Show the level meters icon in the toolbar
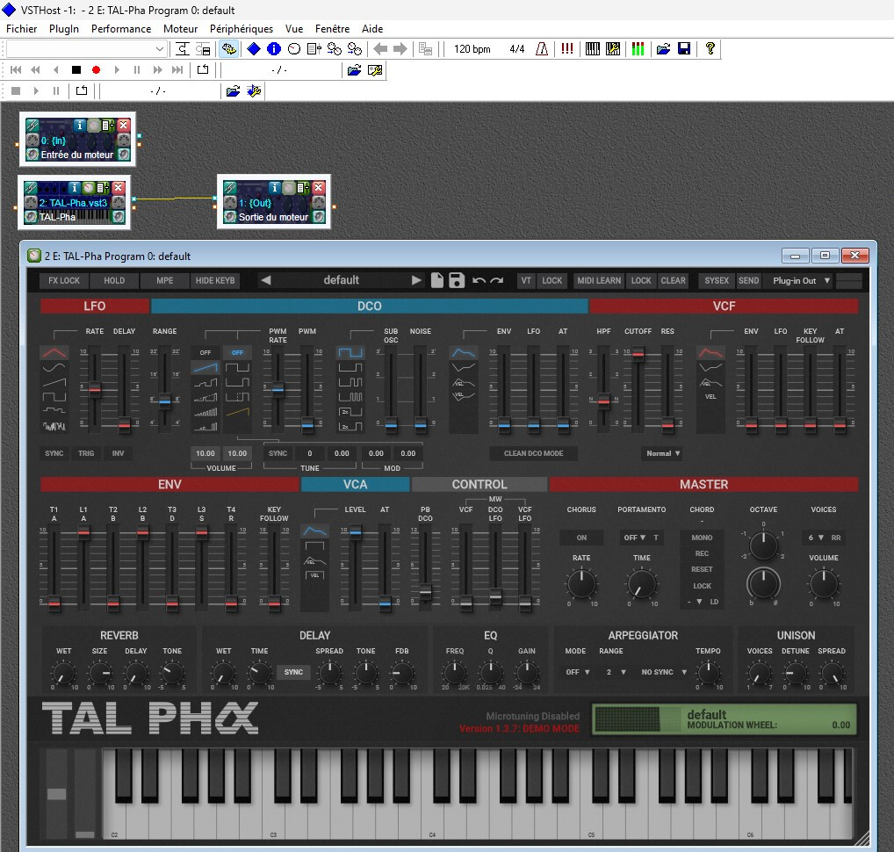 638,49
